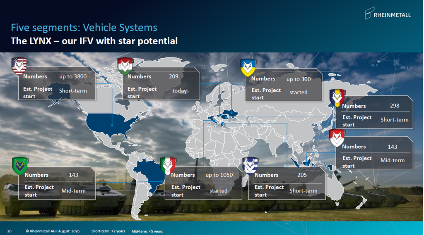Select 'started' under 'up to 1050'
Screen dimensions: 424x235
219,191
